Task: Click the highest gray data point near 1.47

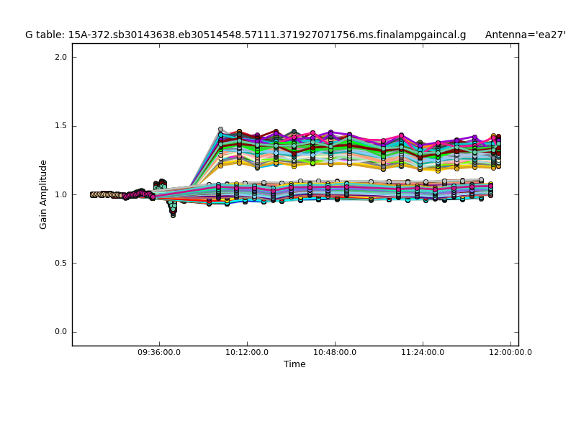Action: pos(221,130)
